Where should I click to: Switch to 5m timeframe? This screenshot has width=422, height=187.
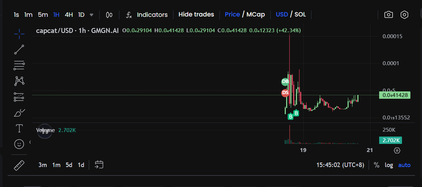tap(43, 15)
